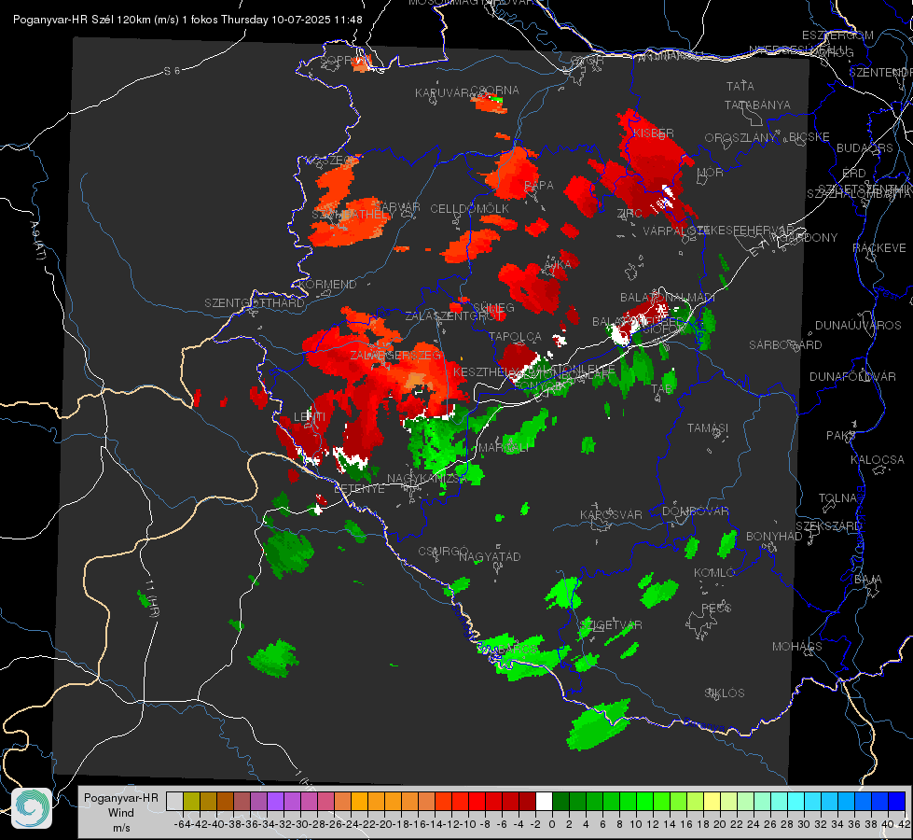Select the BONYHAD label
The image size is (913, 840).
point(774,537)
